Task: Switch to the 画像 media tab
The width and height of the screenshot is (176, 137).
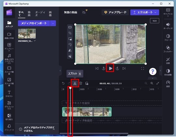Action: point(50,14)
